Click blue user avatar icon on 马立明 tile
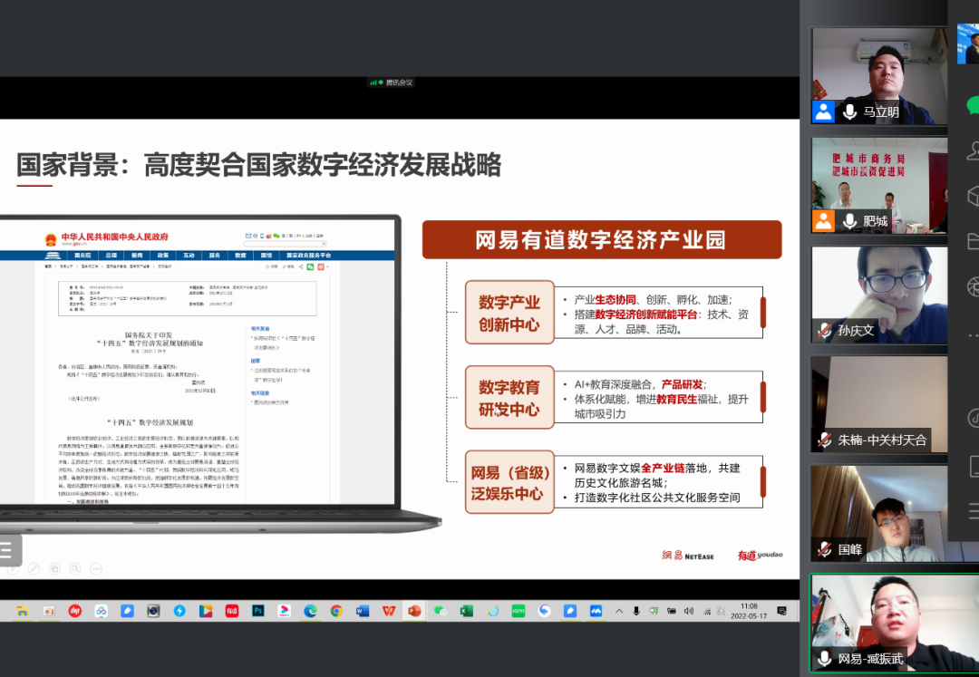The image size is (979, 677). pyautogui.click(x=823, y=112)
